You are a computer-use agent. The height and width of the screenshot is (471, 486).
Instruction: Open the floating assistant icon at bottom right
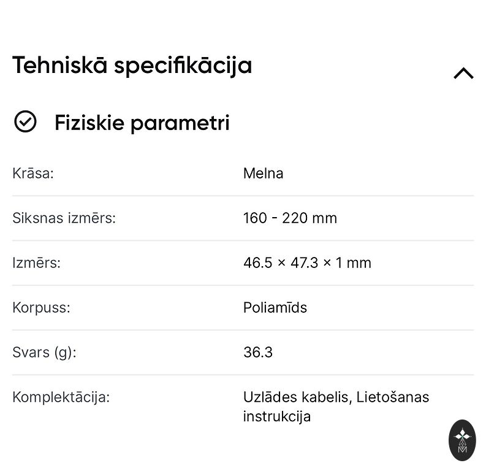pyautogui.click(x=462, y=439)
